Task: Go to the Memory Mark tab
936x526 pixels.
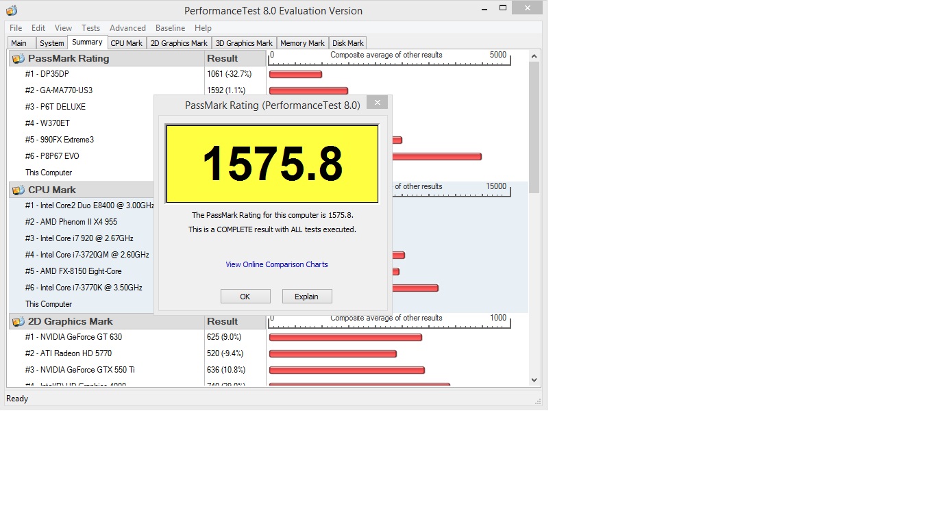Action: (x=302, y=43)
